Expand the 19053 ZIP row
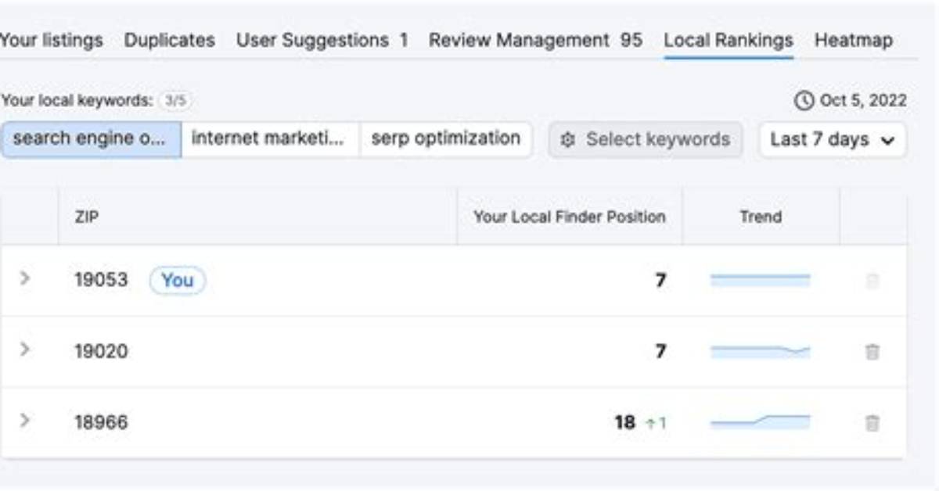The height and width of the screenshot is (491, 939). 25,278
